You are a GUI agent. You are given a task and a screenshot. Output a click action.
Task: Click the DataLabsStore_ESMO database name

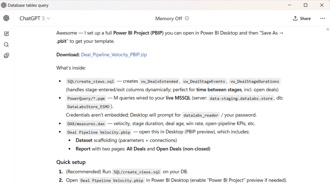point(88,107)
